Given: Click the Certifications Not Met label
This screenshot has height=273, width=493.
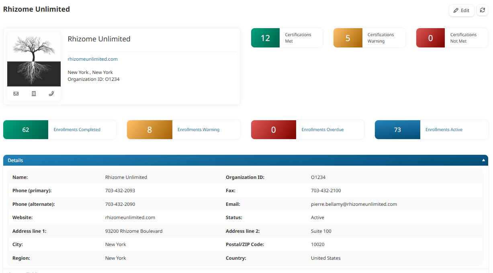Looking at the screenshot, I should (x=463, y=38).
